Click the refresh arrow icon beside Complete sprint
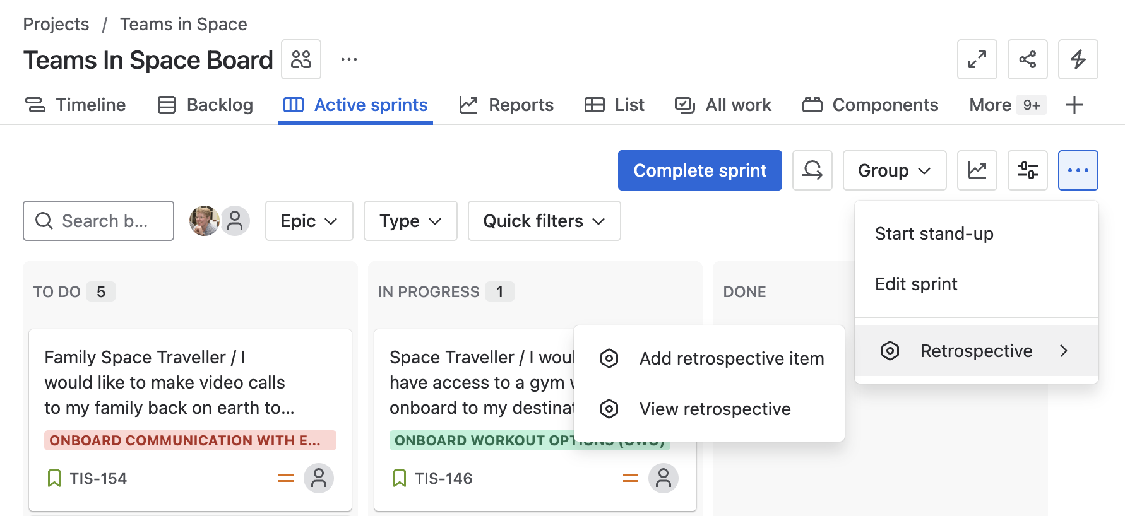 tap(812, 170)
